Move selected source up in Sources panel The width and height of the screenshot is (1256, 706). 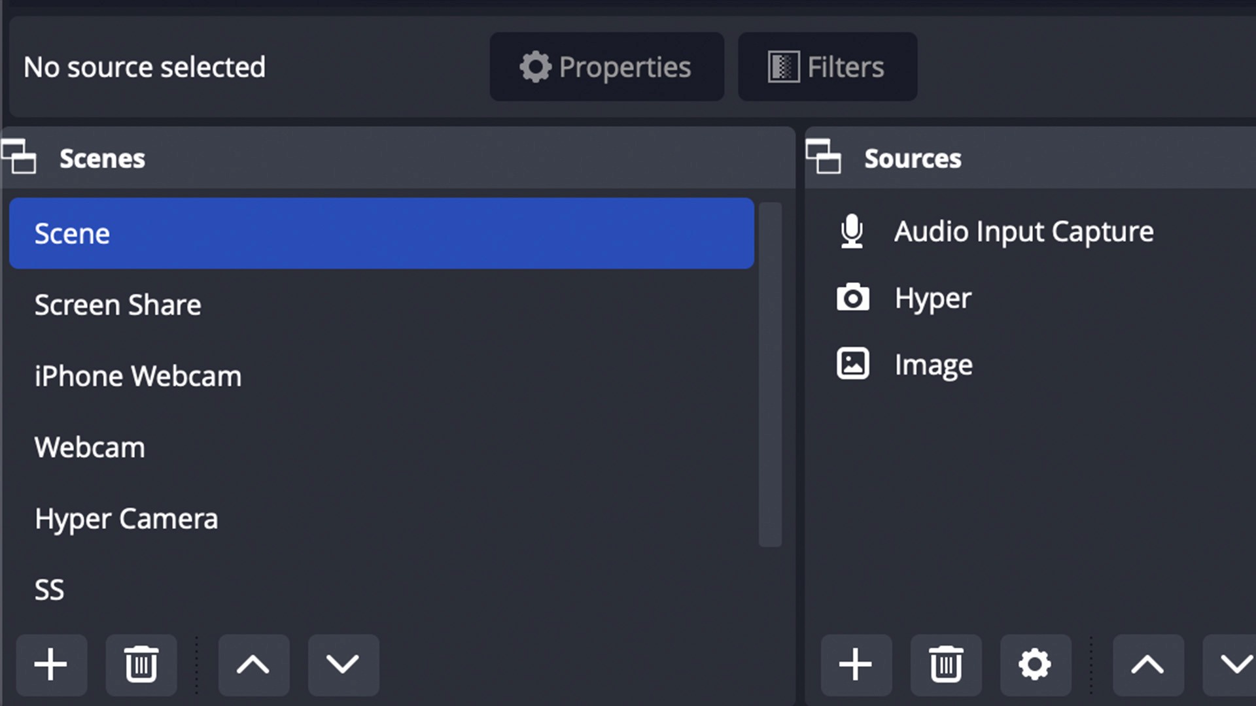tap(1148, 665)
